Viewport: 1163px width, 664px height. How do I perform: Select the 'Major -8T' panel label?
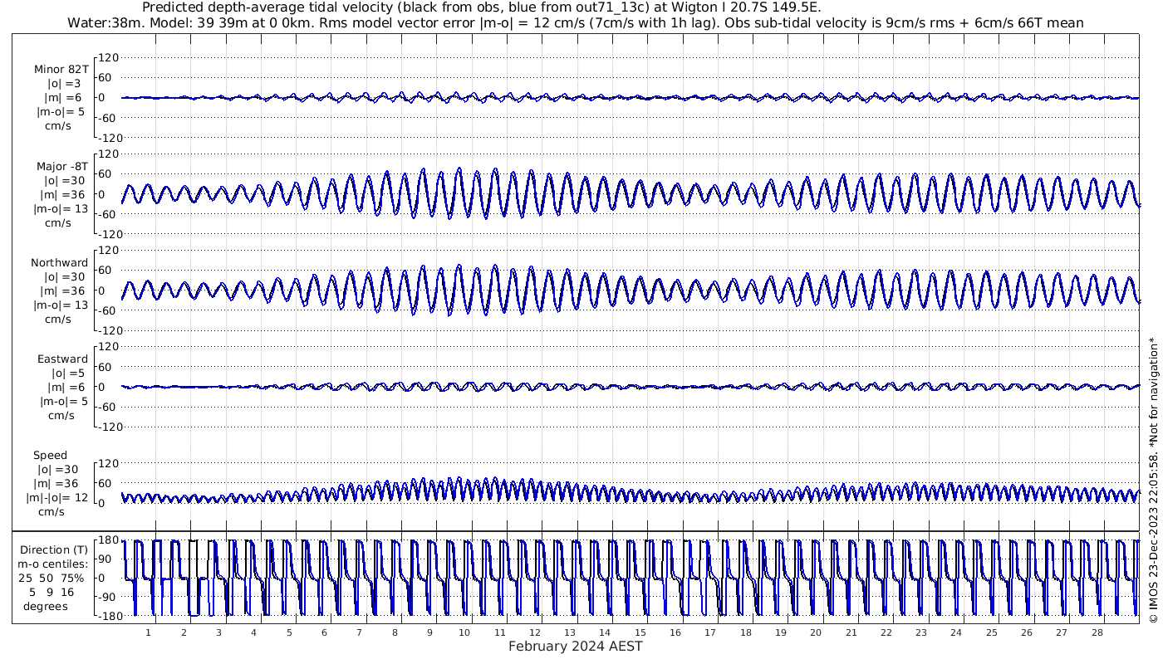61,167
